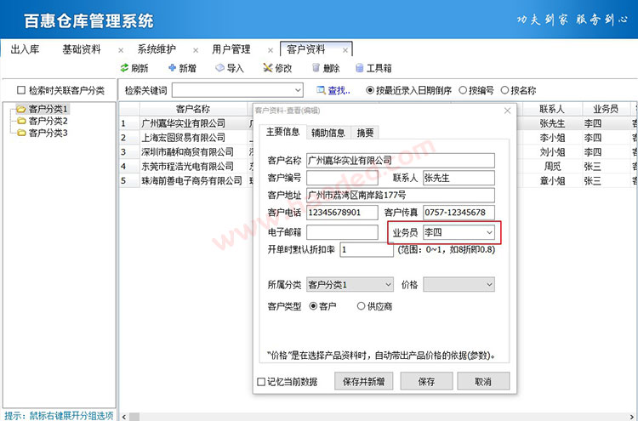Select 客户分类1 folder in tree
Screen dimensions: 638x421
pyautogui.click(x=48, y=109)
